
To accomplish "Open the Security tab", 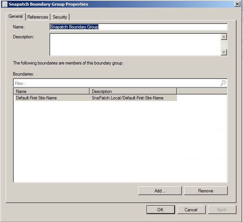I will (x=60, y=17).
